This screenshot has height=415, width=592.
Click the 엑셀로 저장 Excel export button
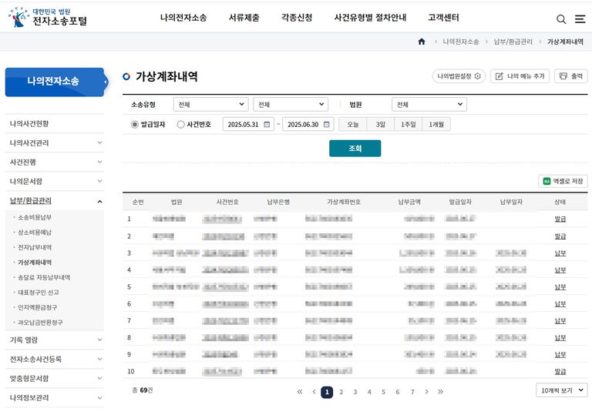click(x=563, y=181)
